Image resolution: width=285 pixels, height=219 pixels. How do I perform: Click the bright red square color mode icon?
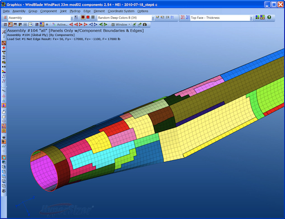(x=88, y=17)
